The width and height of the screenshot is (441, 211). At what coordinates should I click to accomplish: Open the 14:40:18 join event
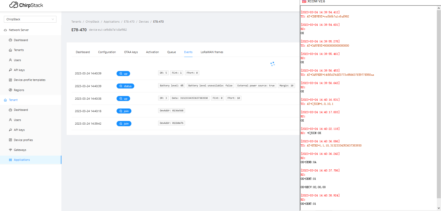click(124, 111)
